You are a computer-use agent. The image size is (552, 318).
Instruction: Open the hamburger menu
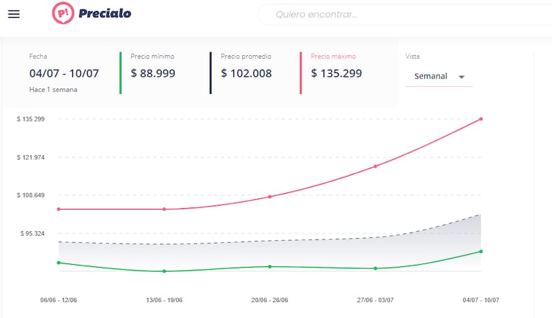coord(14,14)
